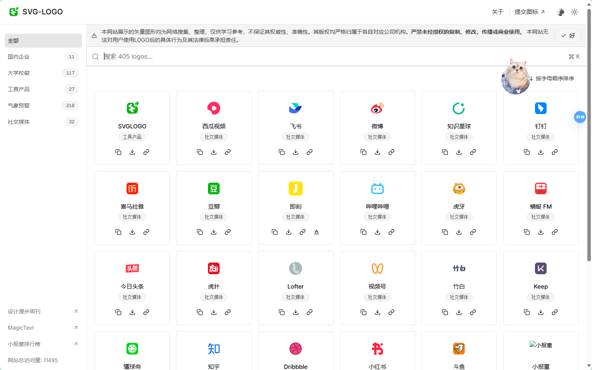Copy link of 知识星球 logo
The image size is (592, 370).
[473, 152]
